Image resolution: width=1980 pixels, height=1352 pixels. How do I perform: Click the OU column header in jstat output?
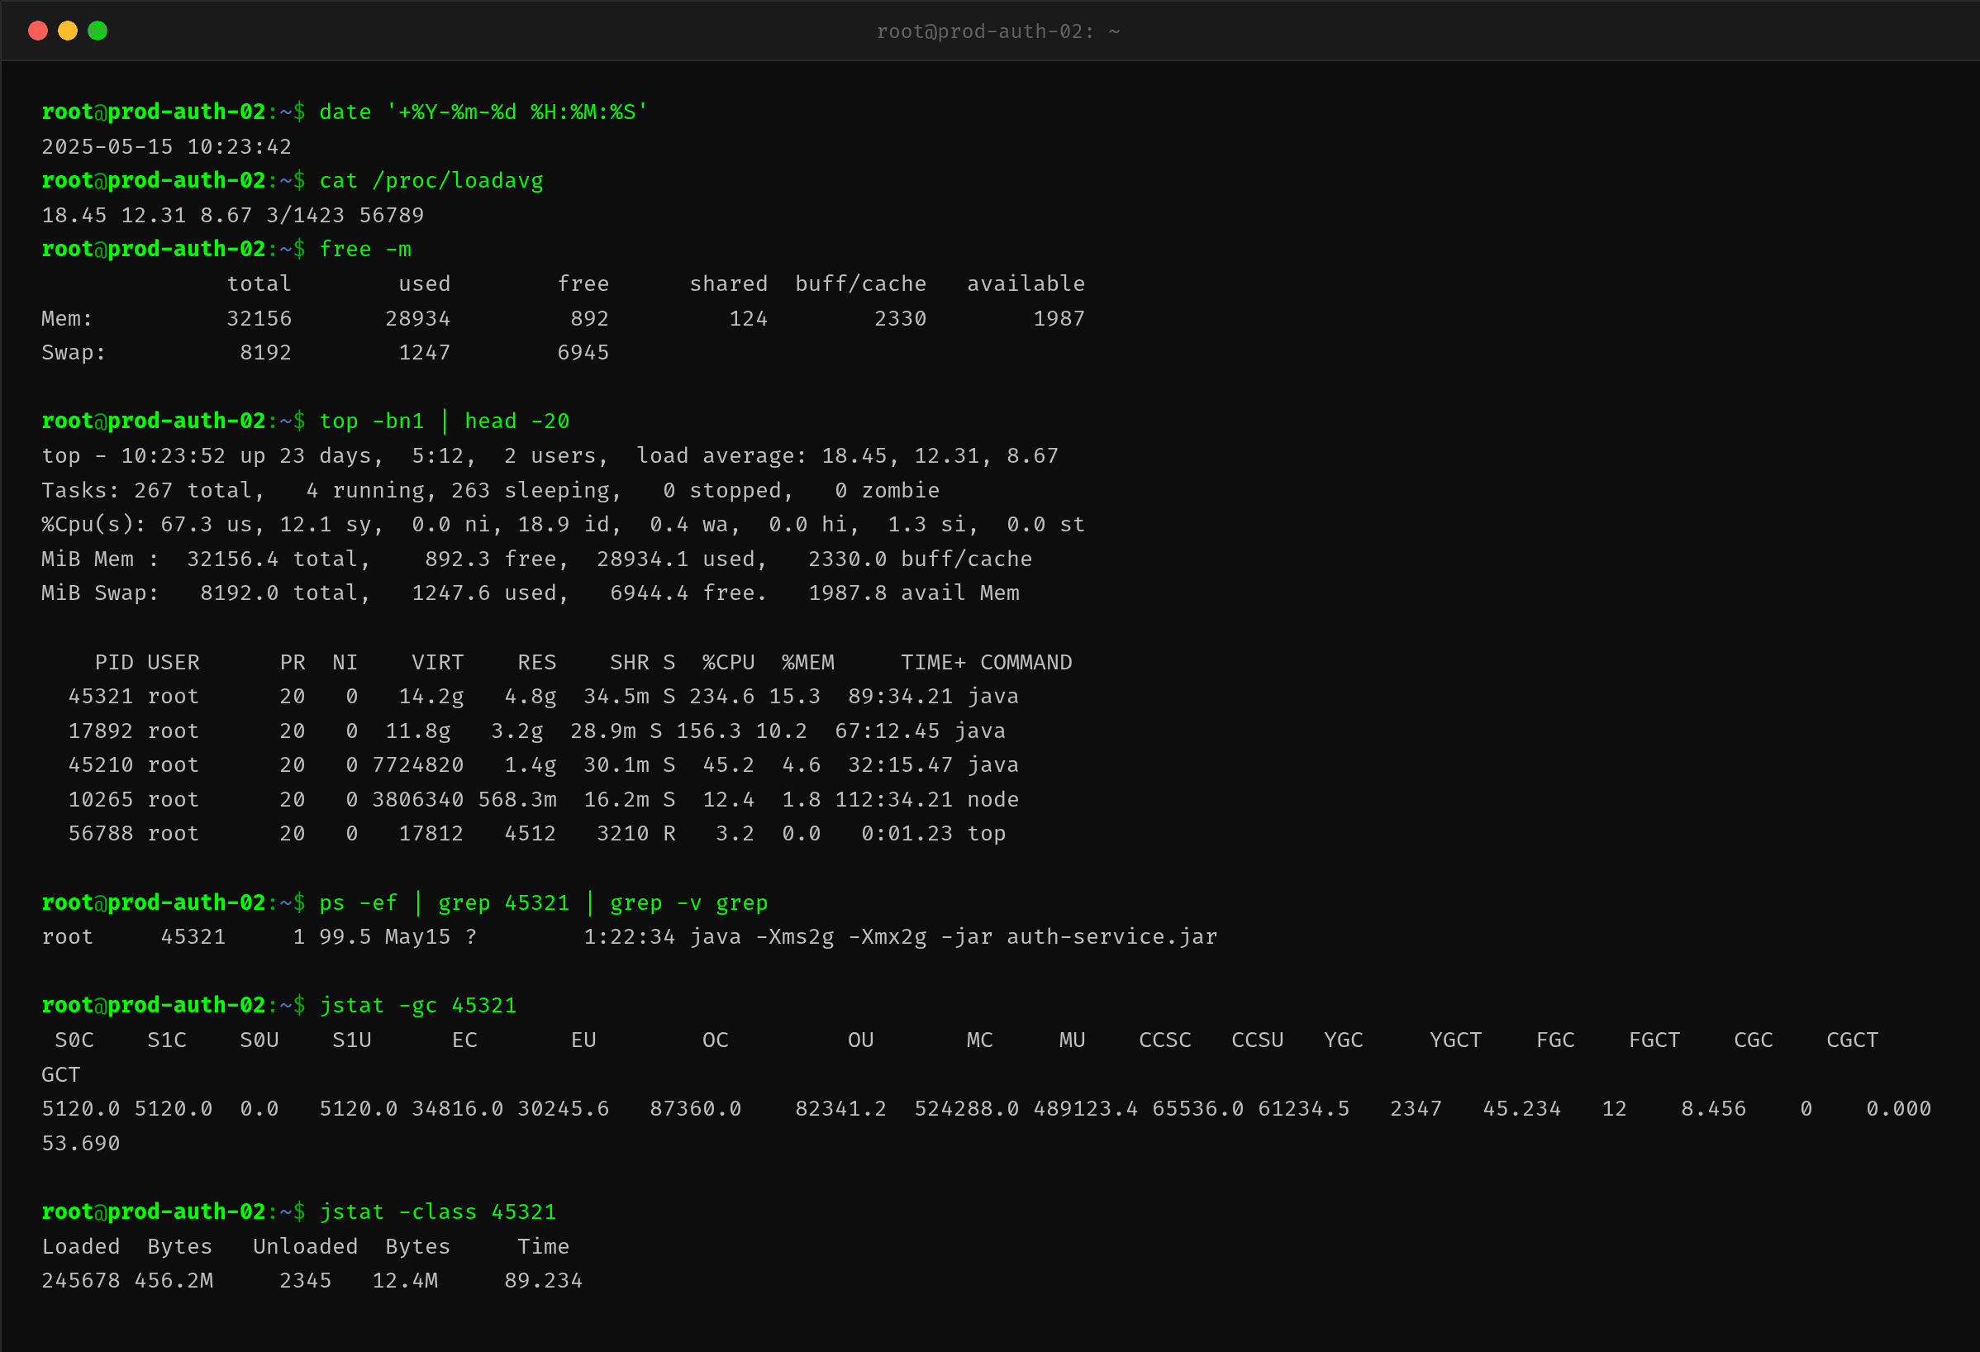(x=860, y=1040)
